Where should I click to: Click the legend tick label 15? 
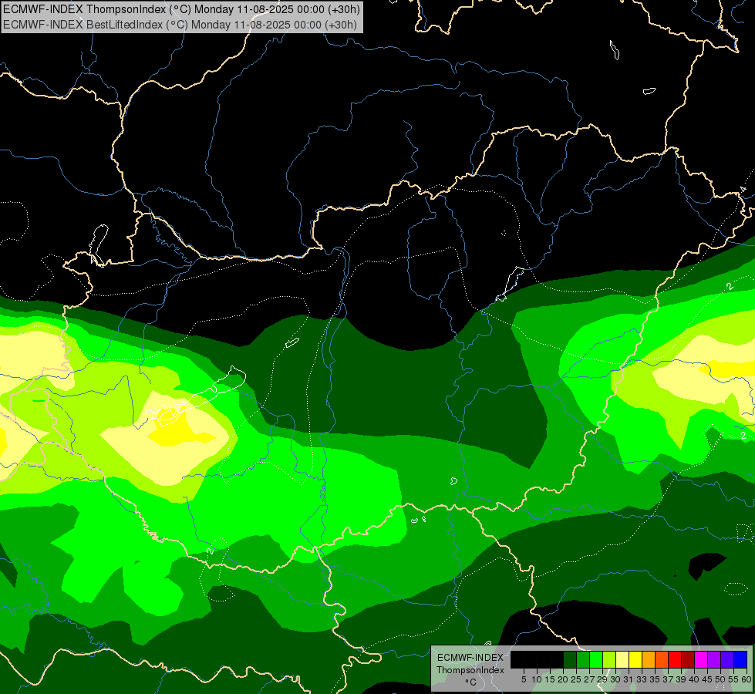pos(551,679)
